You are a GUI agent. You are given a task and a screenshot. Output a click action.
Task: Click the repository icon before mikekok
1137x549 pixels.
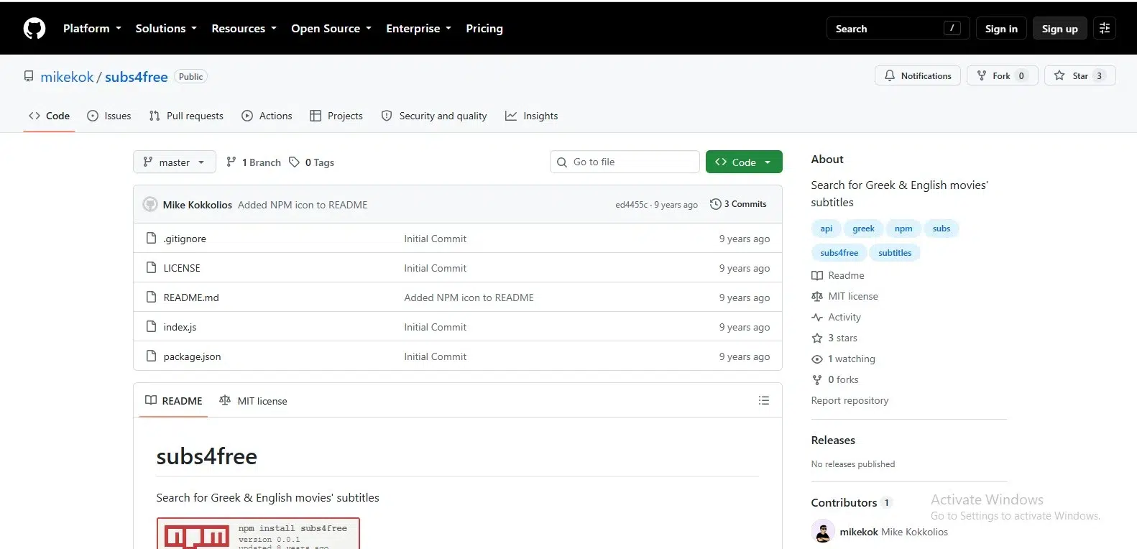click(x=29, y=76)
